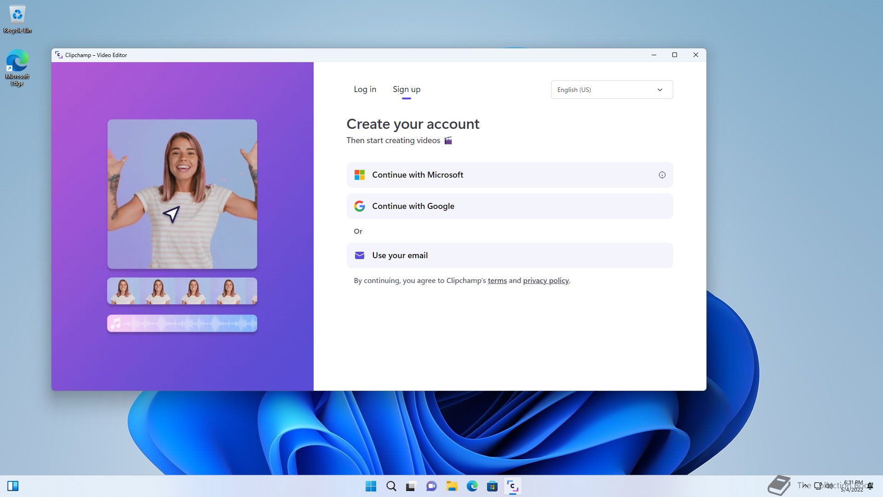Open Teams Chat from taskbar

[431, 486]
